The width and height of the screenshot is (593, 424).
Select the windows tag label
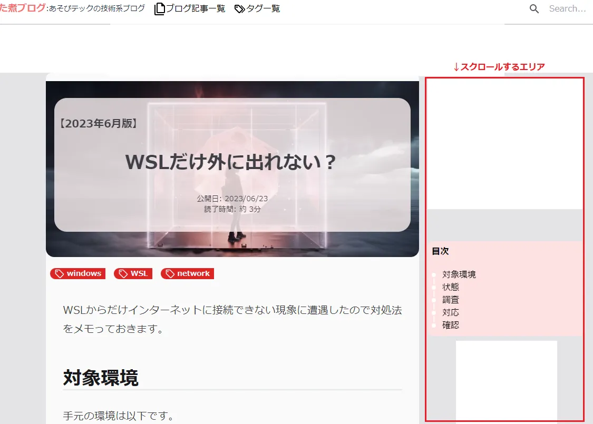click(x=84, y=273)
